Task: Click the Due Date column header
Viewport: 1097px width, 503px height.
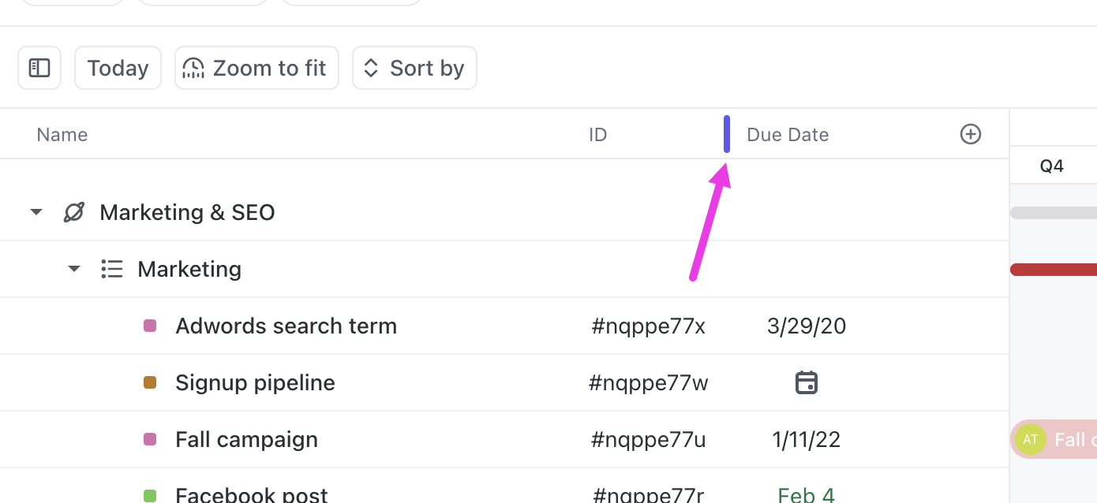Action: click(788, 135)
